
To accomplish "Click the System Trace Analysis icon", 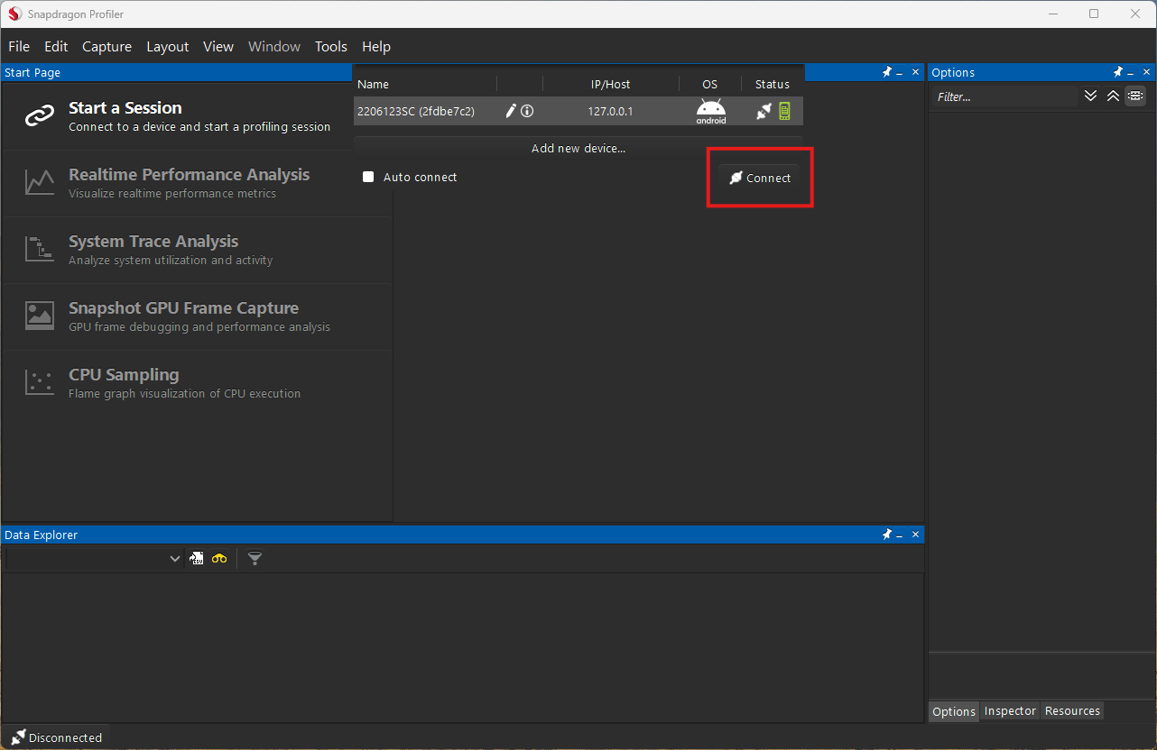I will point(39,250).
